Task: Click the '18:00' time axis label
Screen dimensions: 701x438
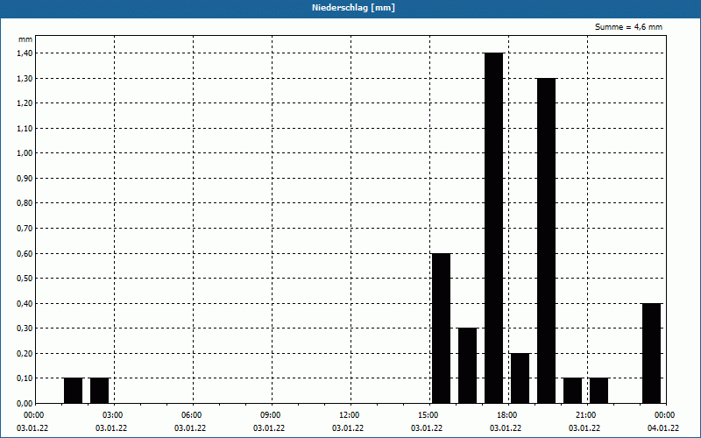Action: [x=506, y=415]
